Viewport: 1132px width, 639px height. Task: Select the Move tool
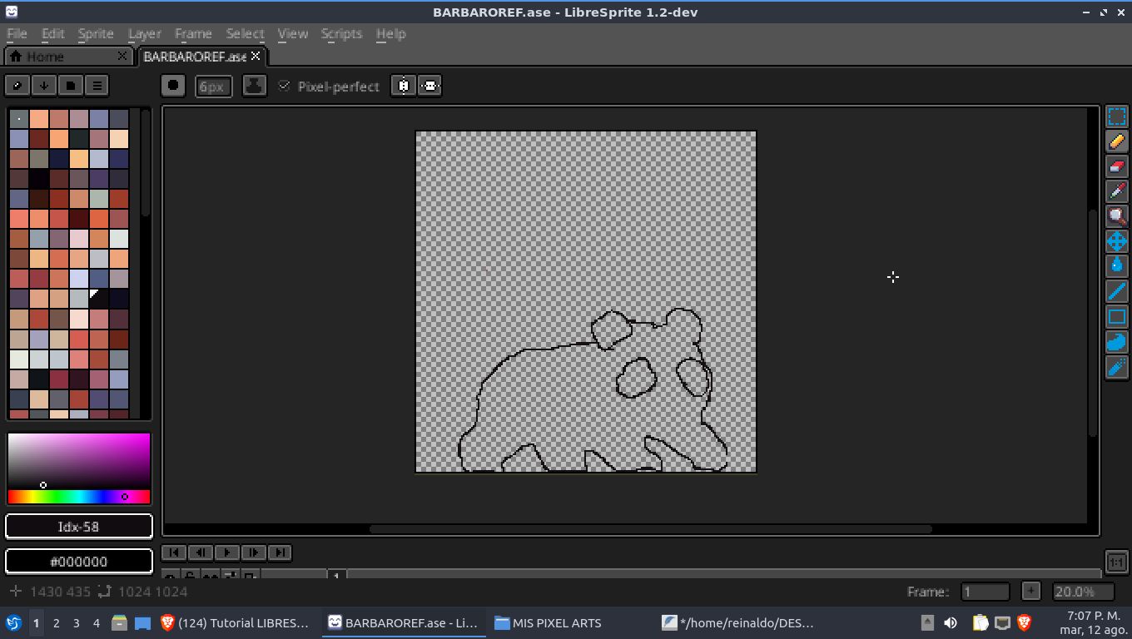(x=1116, y=241)
